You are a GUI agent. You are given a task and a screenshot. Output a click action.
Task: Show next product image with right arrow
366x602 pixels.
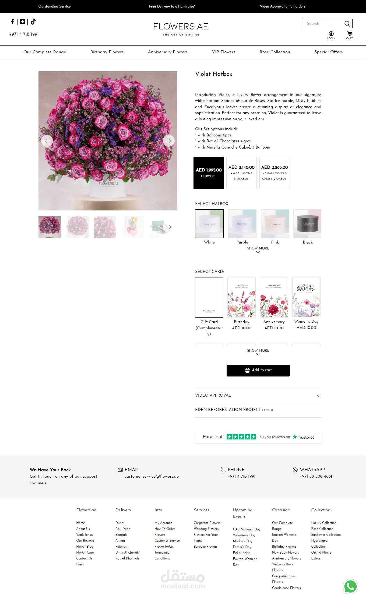[x=169, y=141]
